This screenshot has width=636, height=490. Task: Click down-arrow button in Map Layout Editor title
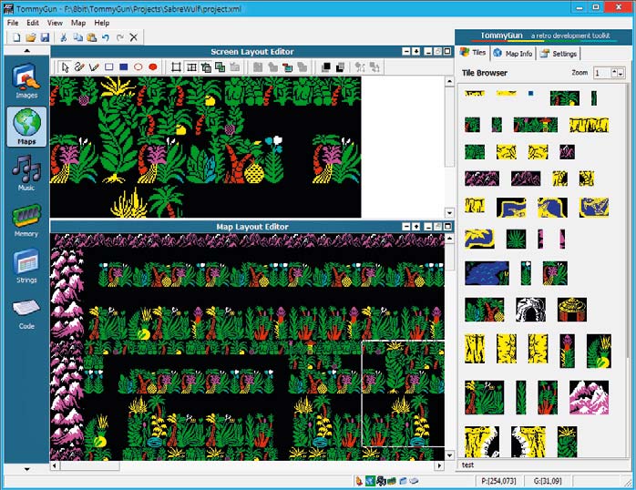click(416, 227)
